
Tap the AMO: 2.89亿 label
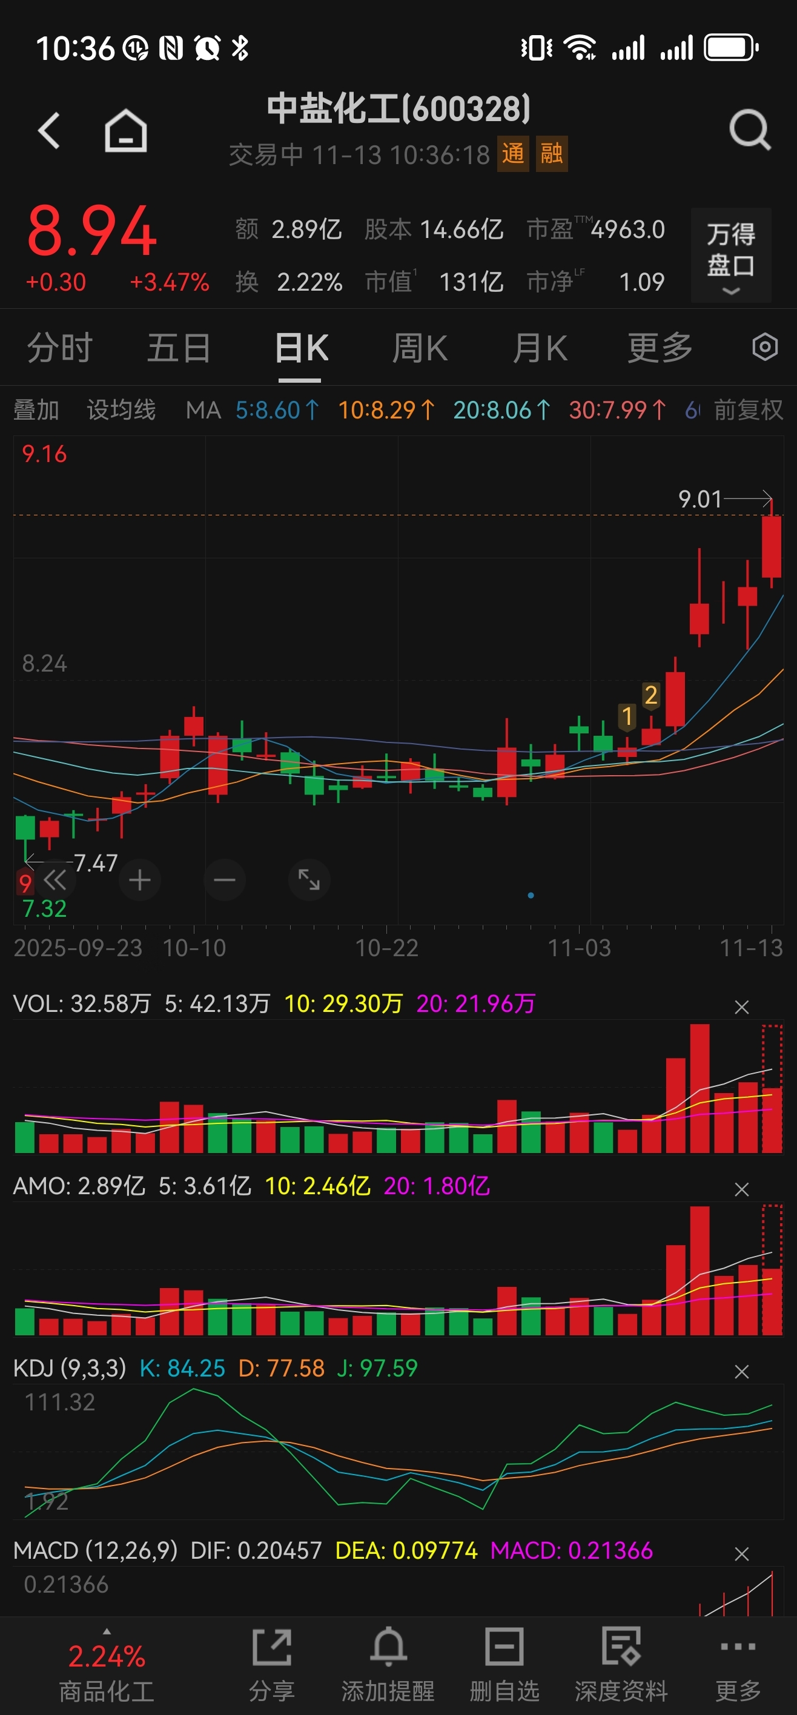79,1186
